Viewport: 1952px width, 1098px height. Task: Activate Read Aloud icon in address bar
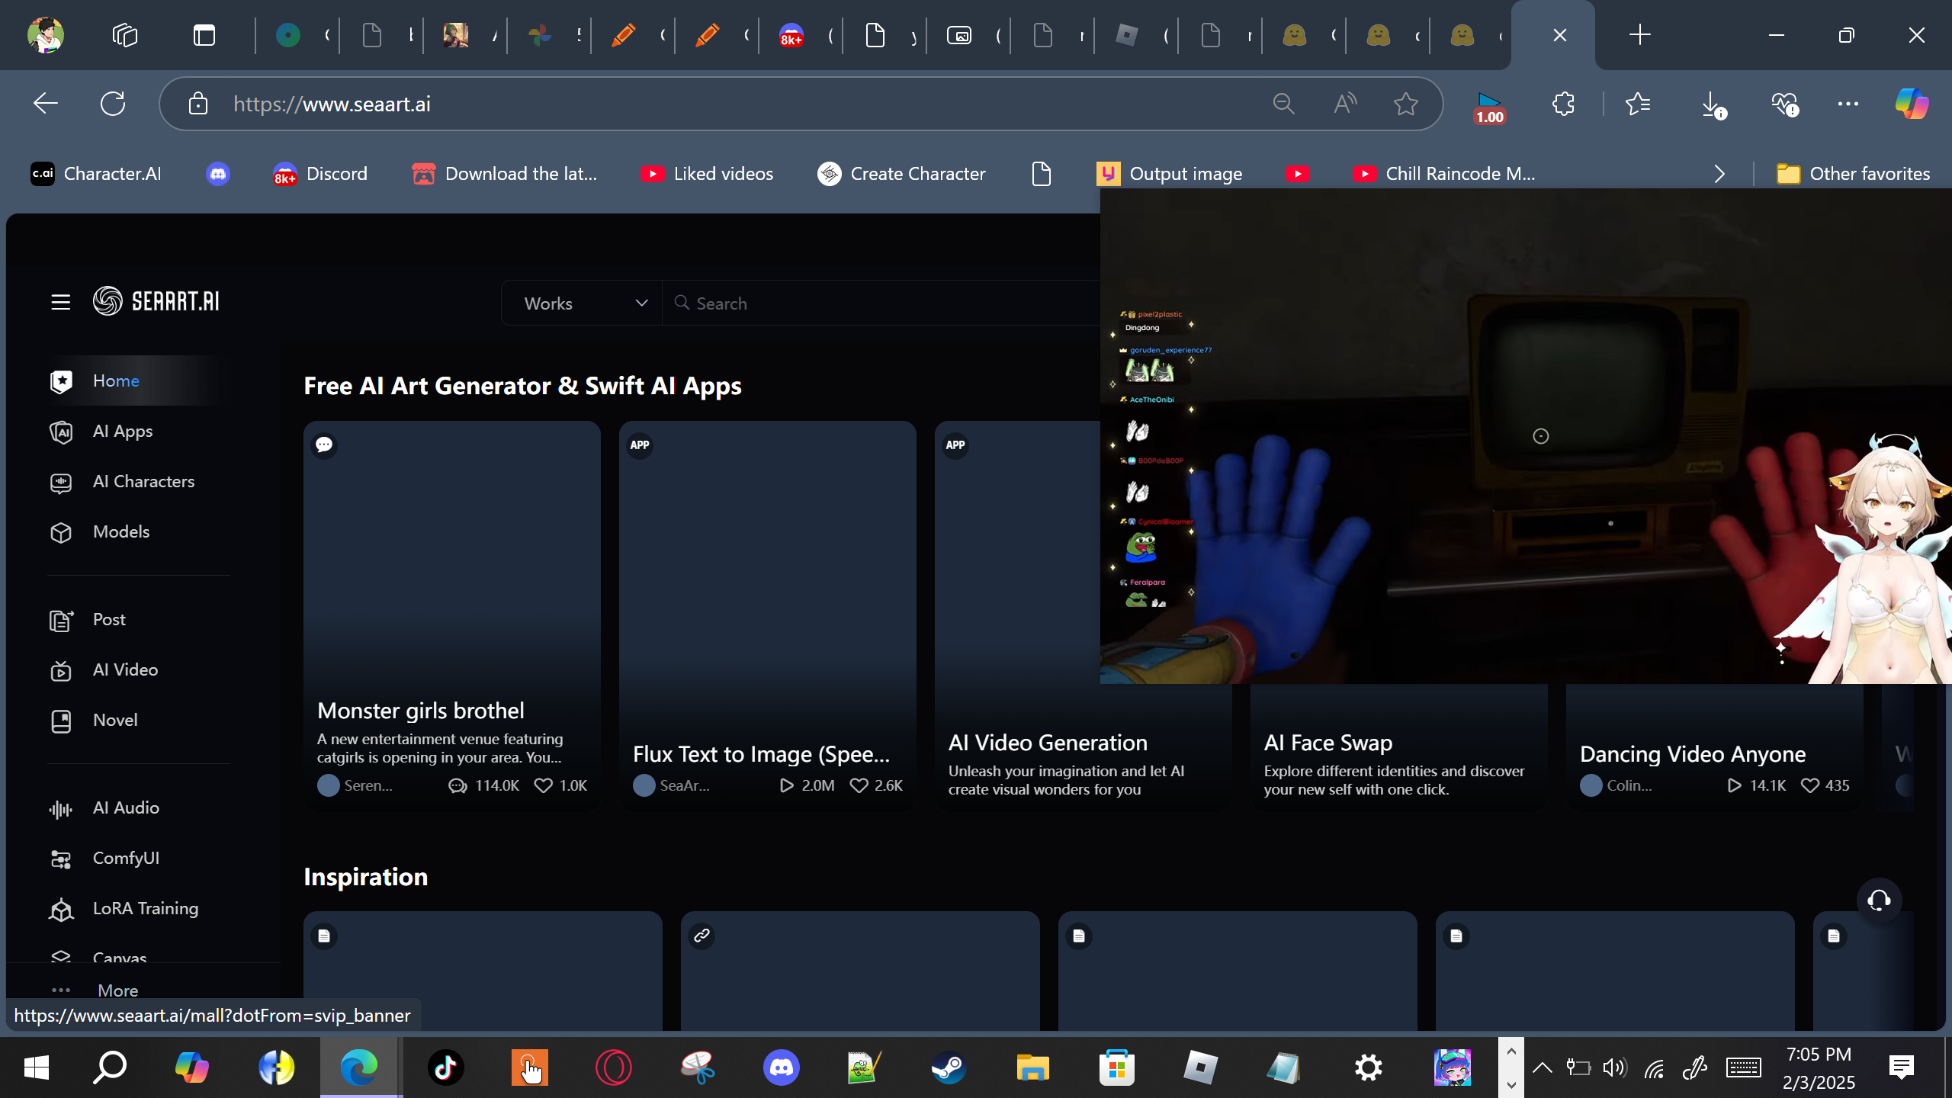pos(1345,104)
